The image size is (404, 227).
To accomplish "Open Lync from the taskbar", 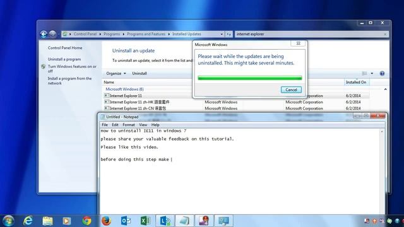I will tap(165, 221).
